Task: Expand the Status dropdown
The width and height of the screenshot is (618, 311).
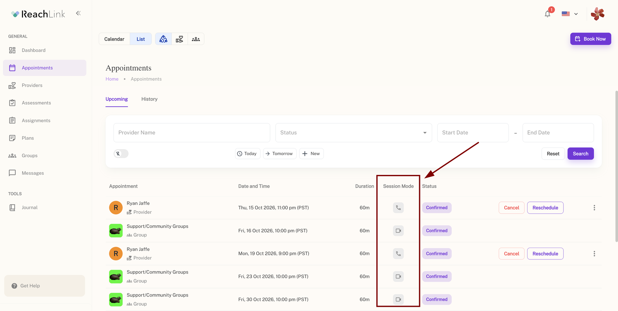Action: (x=353, y=133)
